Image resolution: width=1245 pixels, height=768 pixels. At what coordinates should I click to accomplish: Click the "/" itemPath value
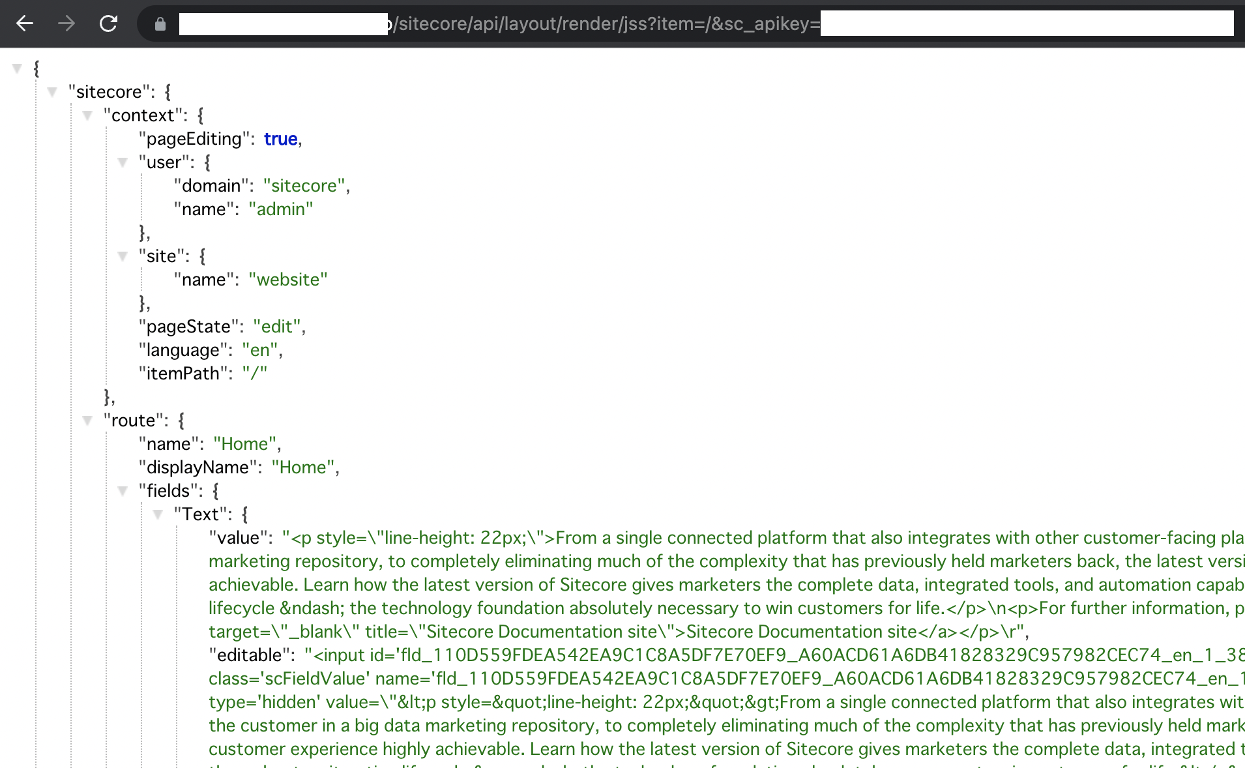(x=255, y=374)
